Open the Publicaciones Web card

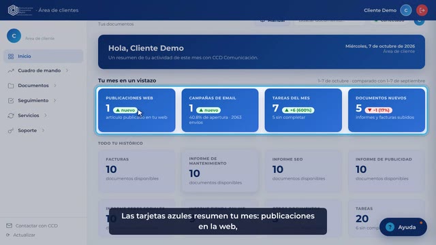point(136,110)
